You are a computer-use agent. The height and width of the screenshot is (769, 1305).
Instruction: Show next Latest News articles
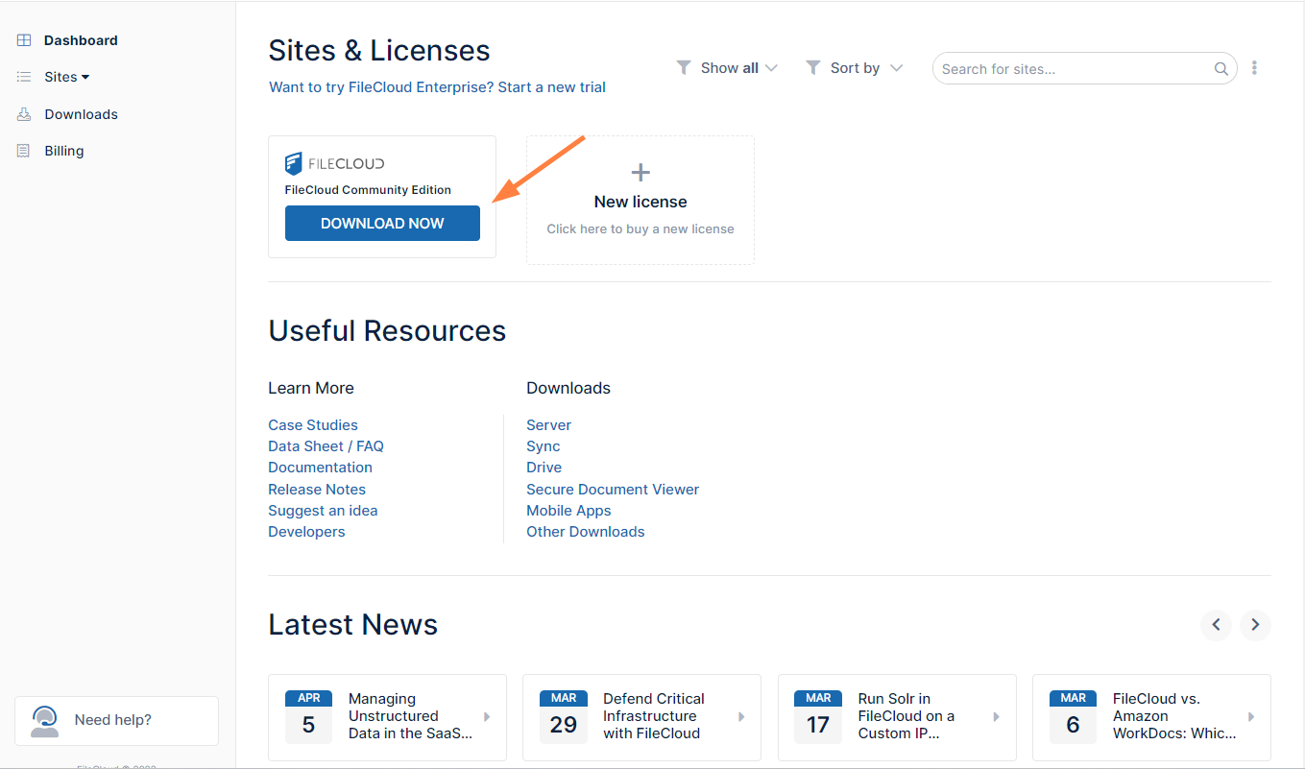click(1255, 625)
